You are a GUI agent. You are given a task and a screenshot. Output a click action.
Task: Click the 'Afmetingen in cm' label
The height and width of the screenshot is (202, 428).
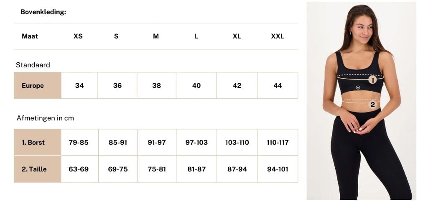pyautogui.click(x=45, y=118)
